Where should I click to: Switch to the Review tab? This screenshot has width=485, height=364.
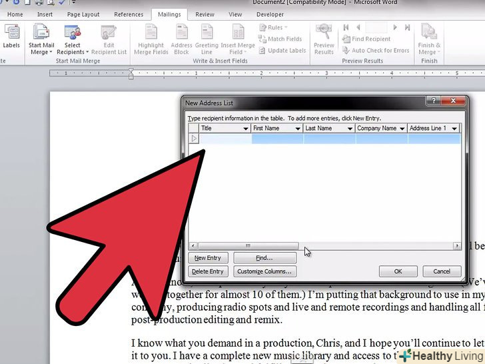coord(205,15)
